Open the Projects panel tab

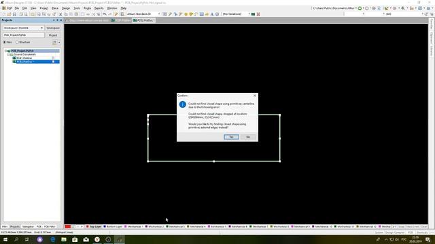click(15, 226)
